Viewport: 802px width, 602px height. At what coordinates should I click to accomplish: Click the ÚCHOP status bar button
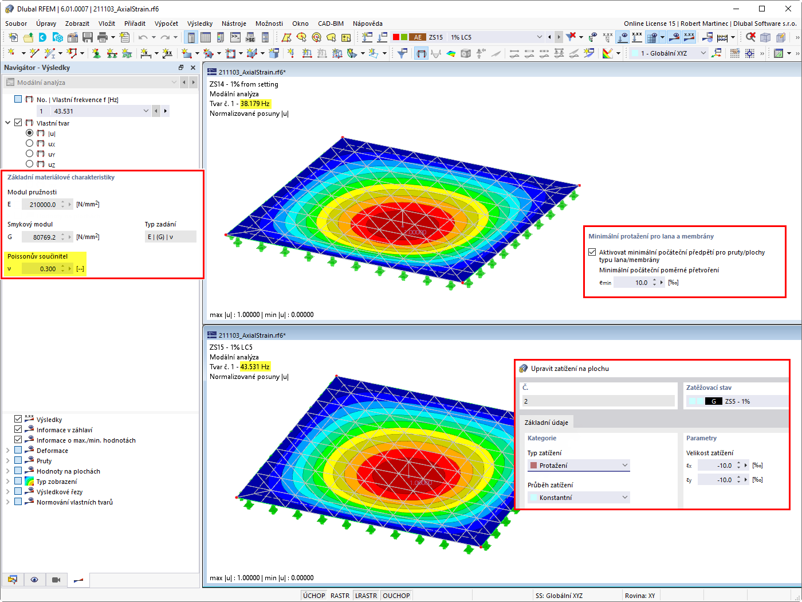click(x=314, y=596)
